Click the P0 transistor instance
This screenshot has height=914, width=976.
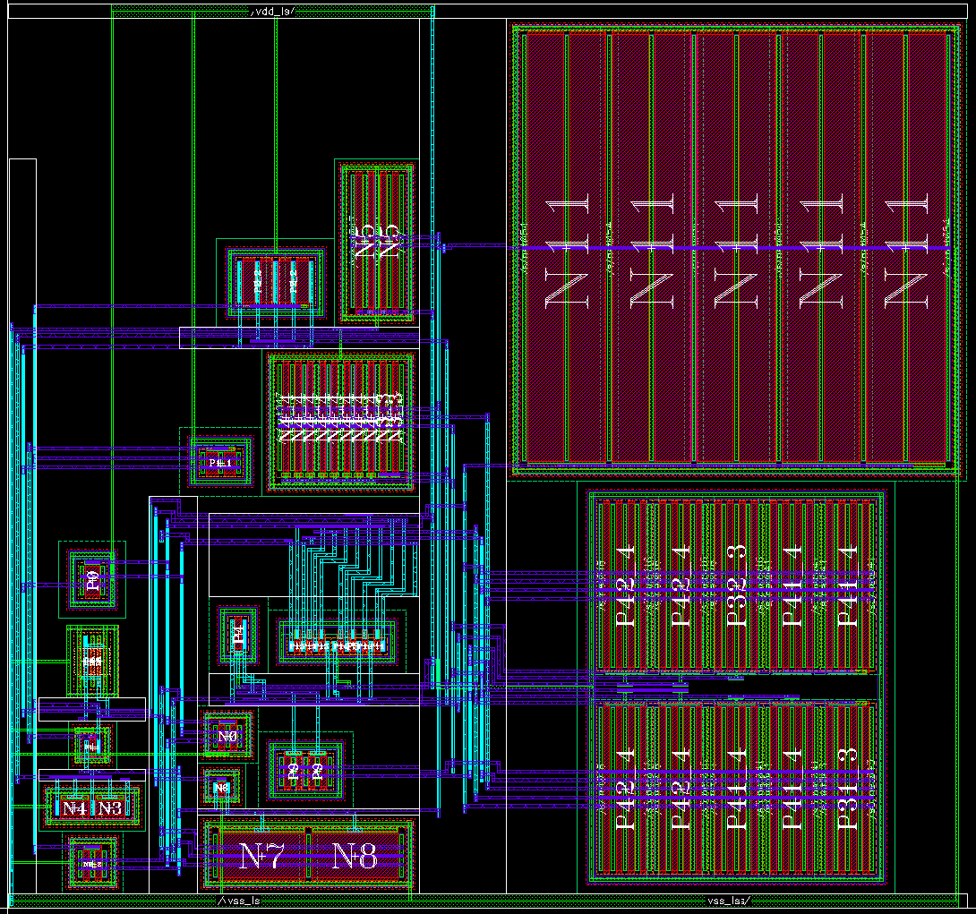(x=92, y=580)
